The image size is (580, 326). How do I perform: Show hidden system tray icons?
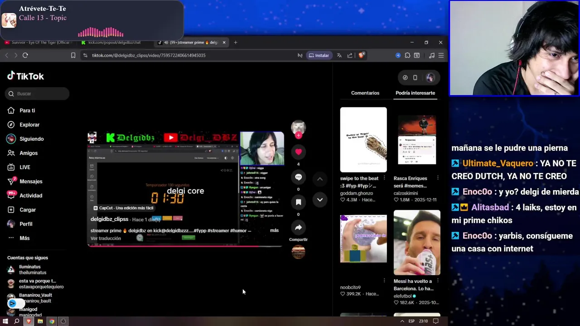click(x=402, y=321)
